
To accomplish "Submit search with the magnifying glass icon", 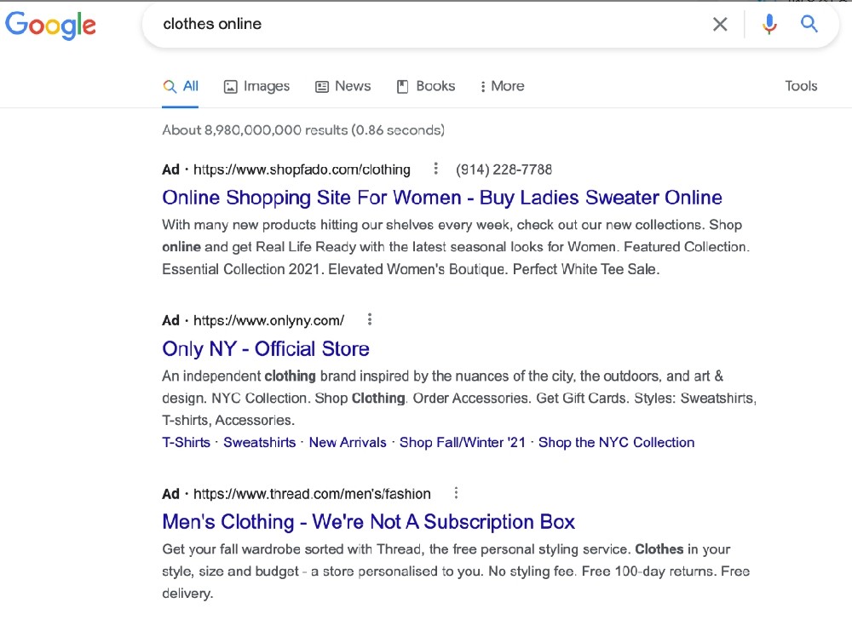I will pos(809,24).
